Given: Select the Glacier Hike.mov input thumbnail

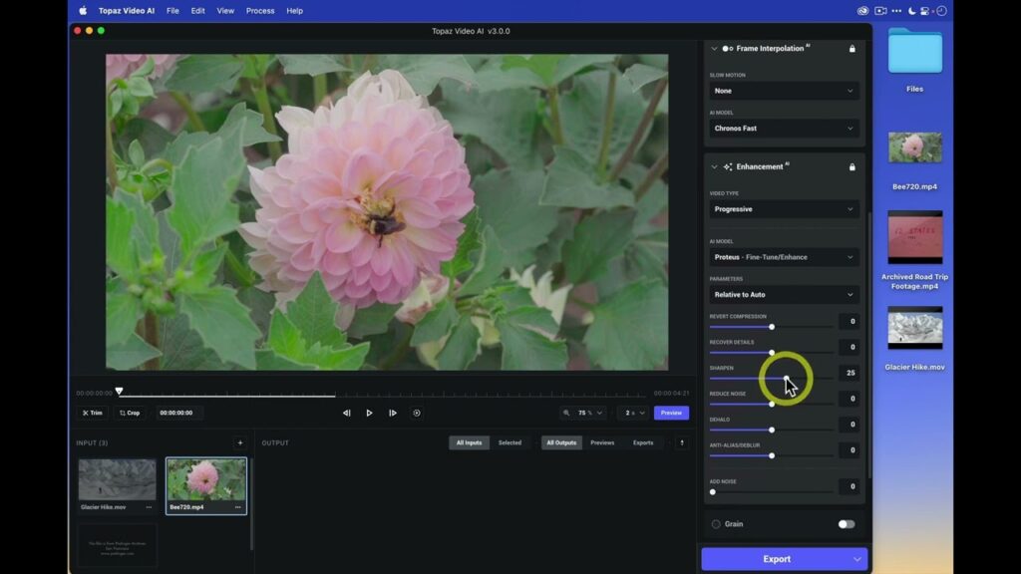Looking at the screenshot, I should tap(118, 479).
